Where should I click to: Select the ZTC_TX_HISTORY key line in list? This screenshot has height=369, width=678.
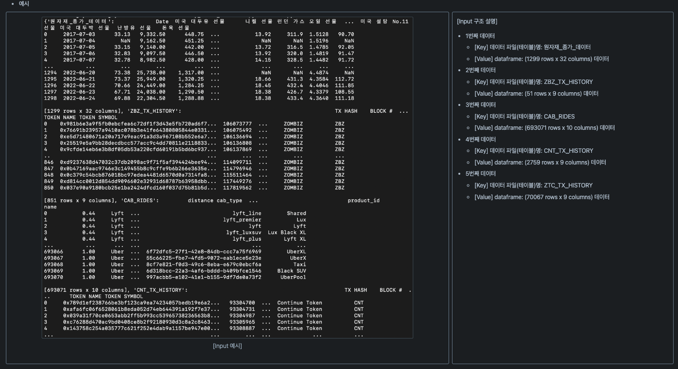[x=533, y=185]
